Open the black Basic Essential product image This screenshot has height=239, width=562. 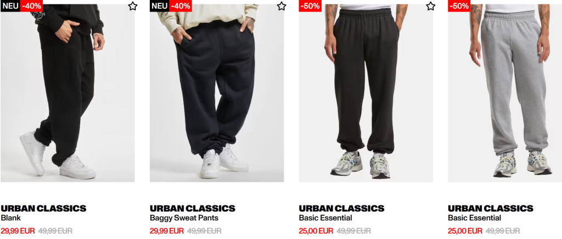click(366, 93)
